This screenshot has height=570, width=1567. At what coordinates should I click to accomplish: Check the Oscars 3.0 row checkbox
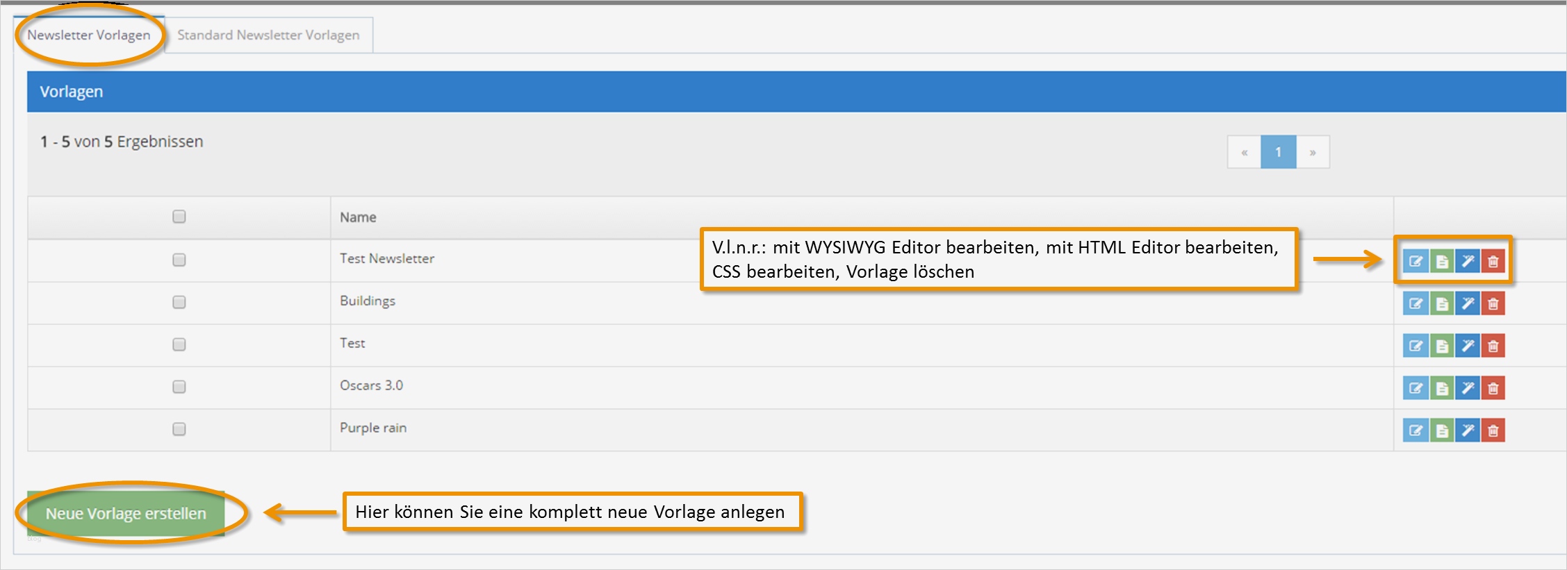(179, 387)
